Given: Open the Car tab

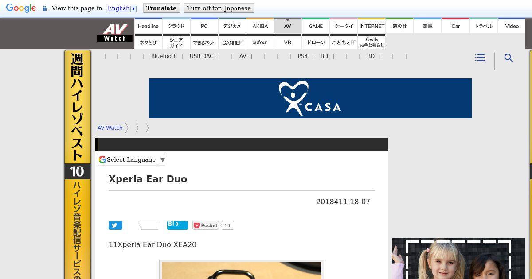Looking at the screenshot, I should [x=456, y=26].
